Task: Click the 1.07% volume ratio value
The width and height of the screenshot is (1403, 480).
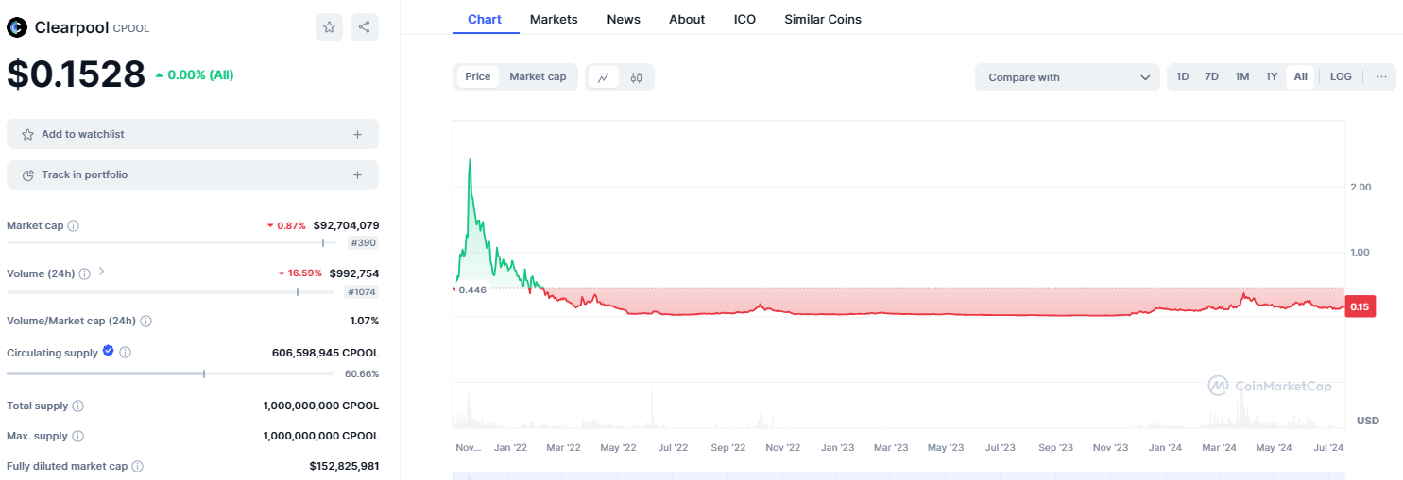Action: pos(364,321)
